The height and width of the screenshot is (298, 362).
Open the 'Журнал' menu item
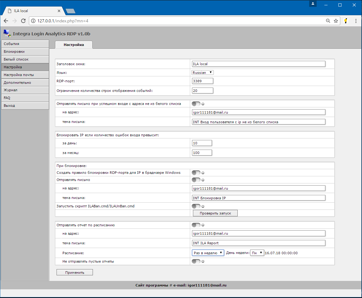click(25, 90)
